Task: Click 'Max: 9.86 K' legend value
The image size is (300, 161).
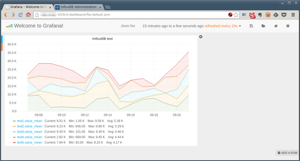Action: click(x=97, y=126)
